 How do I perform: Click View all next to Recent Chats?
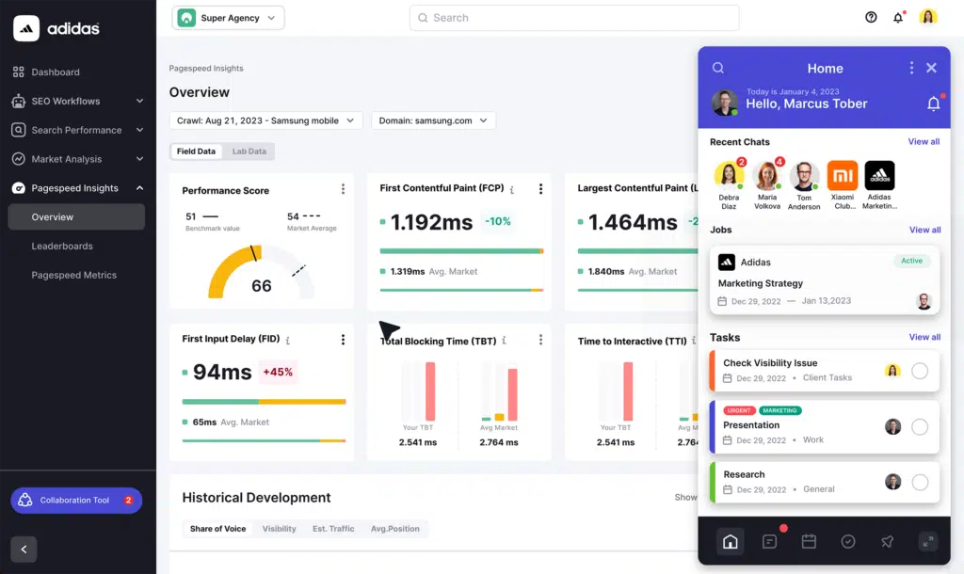coord(924,142)
